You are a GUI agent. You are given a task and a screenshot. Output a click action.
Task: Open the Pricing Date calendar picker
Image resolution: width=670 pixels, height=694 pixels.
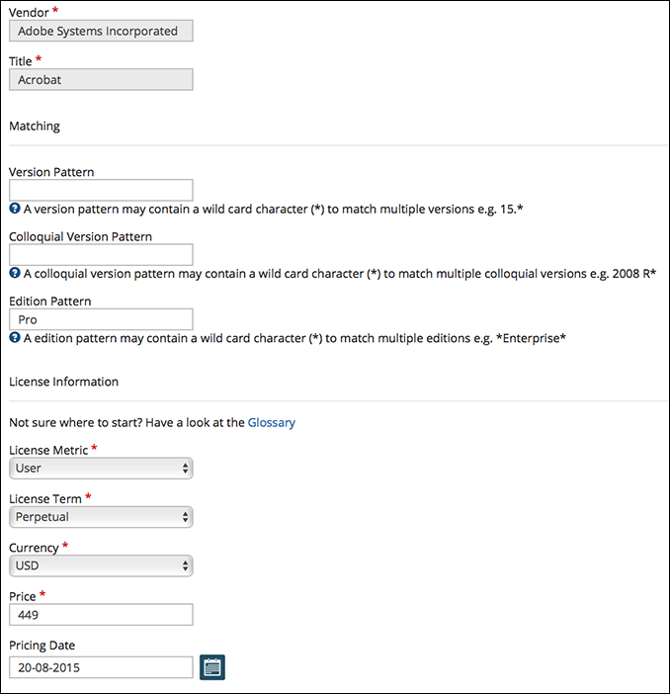click(212, 667)
